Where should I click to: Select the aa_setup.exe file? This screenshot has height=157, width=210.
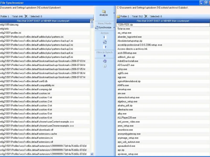(x=163, y=33)
